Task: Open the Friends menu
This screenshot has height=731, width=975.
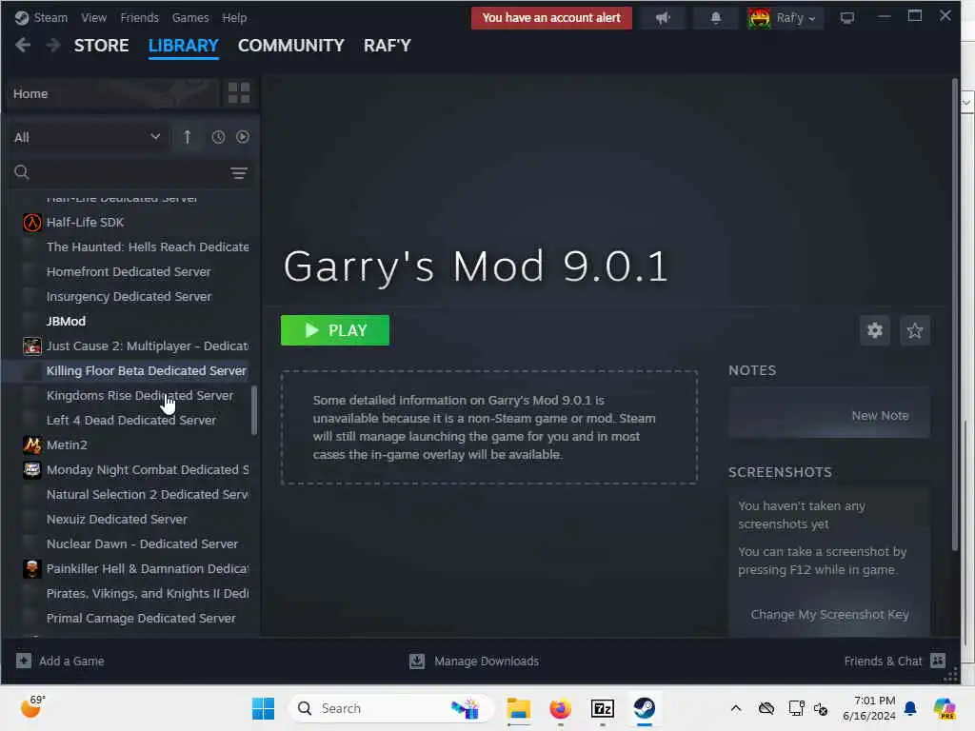Action: [x=139, y=17]
